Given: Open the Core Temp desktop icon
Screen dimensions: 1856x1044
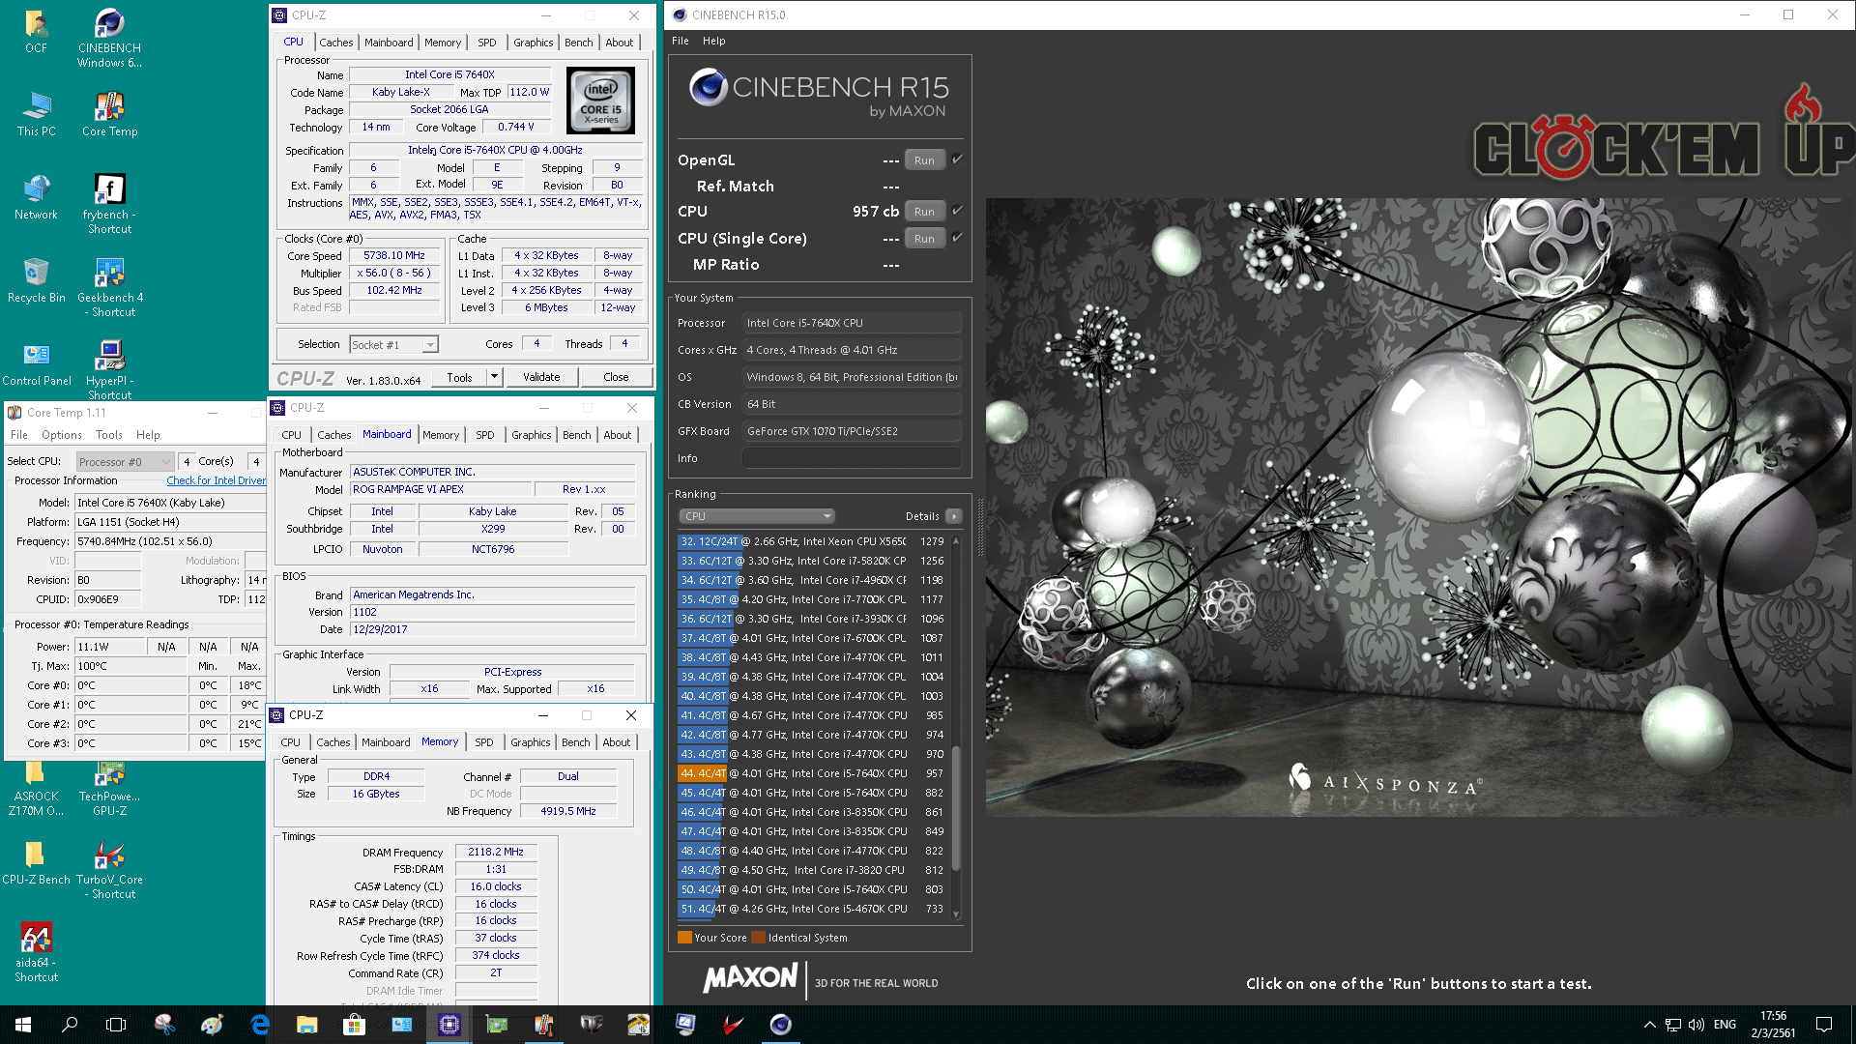Looking at the screenshot, I should (109, 108).
